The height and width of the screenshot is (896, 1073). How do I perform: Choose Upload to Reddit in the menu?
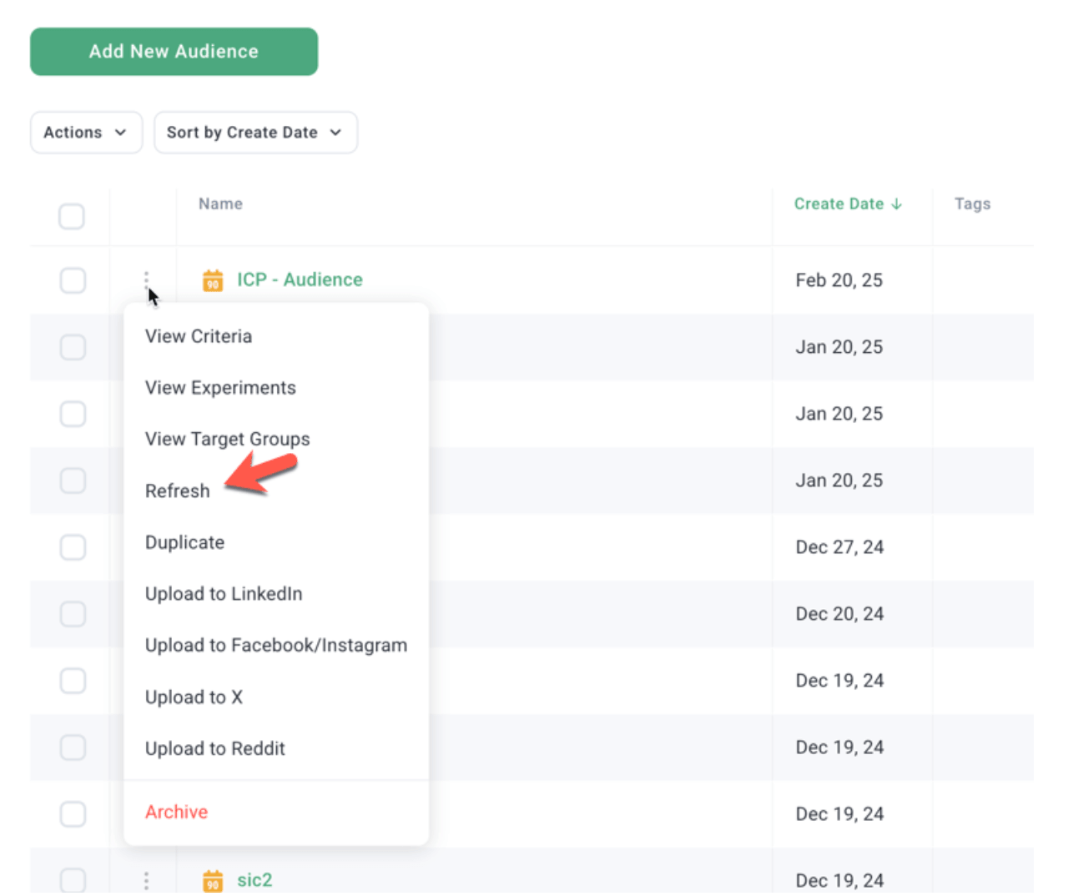pyautogui.click(x=215, y=748)
